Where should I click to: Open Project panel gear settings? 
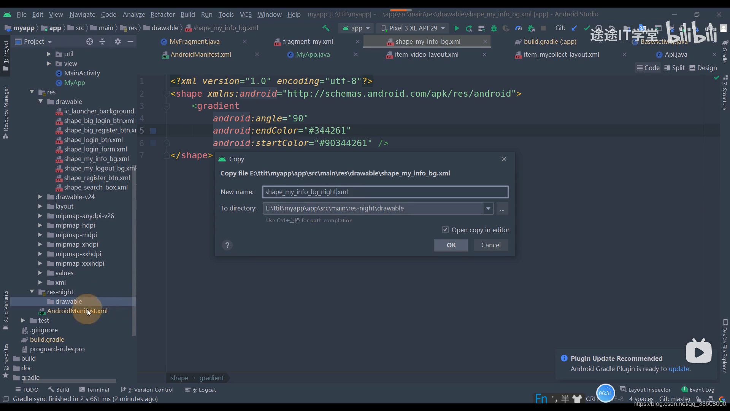118,41
